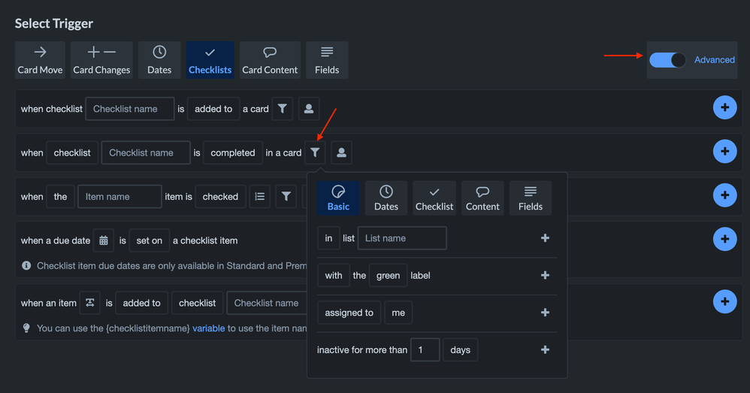Select the Checklists trigger tab
The height and width of the screenshot is (393, 750).
(210, 60)
